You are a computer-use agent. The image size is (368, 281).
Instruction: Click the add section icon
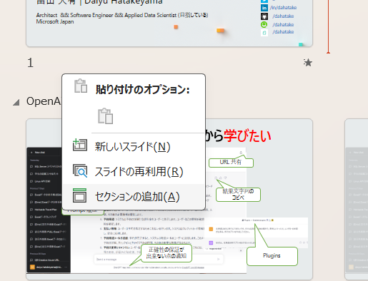[80, 195]
